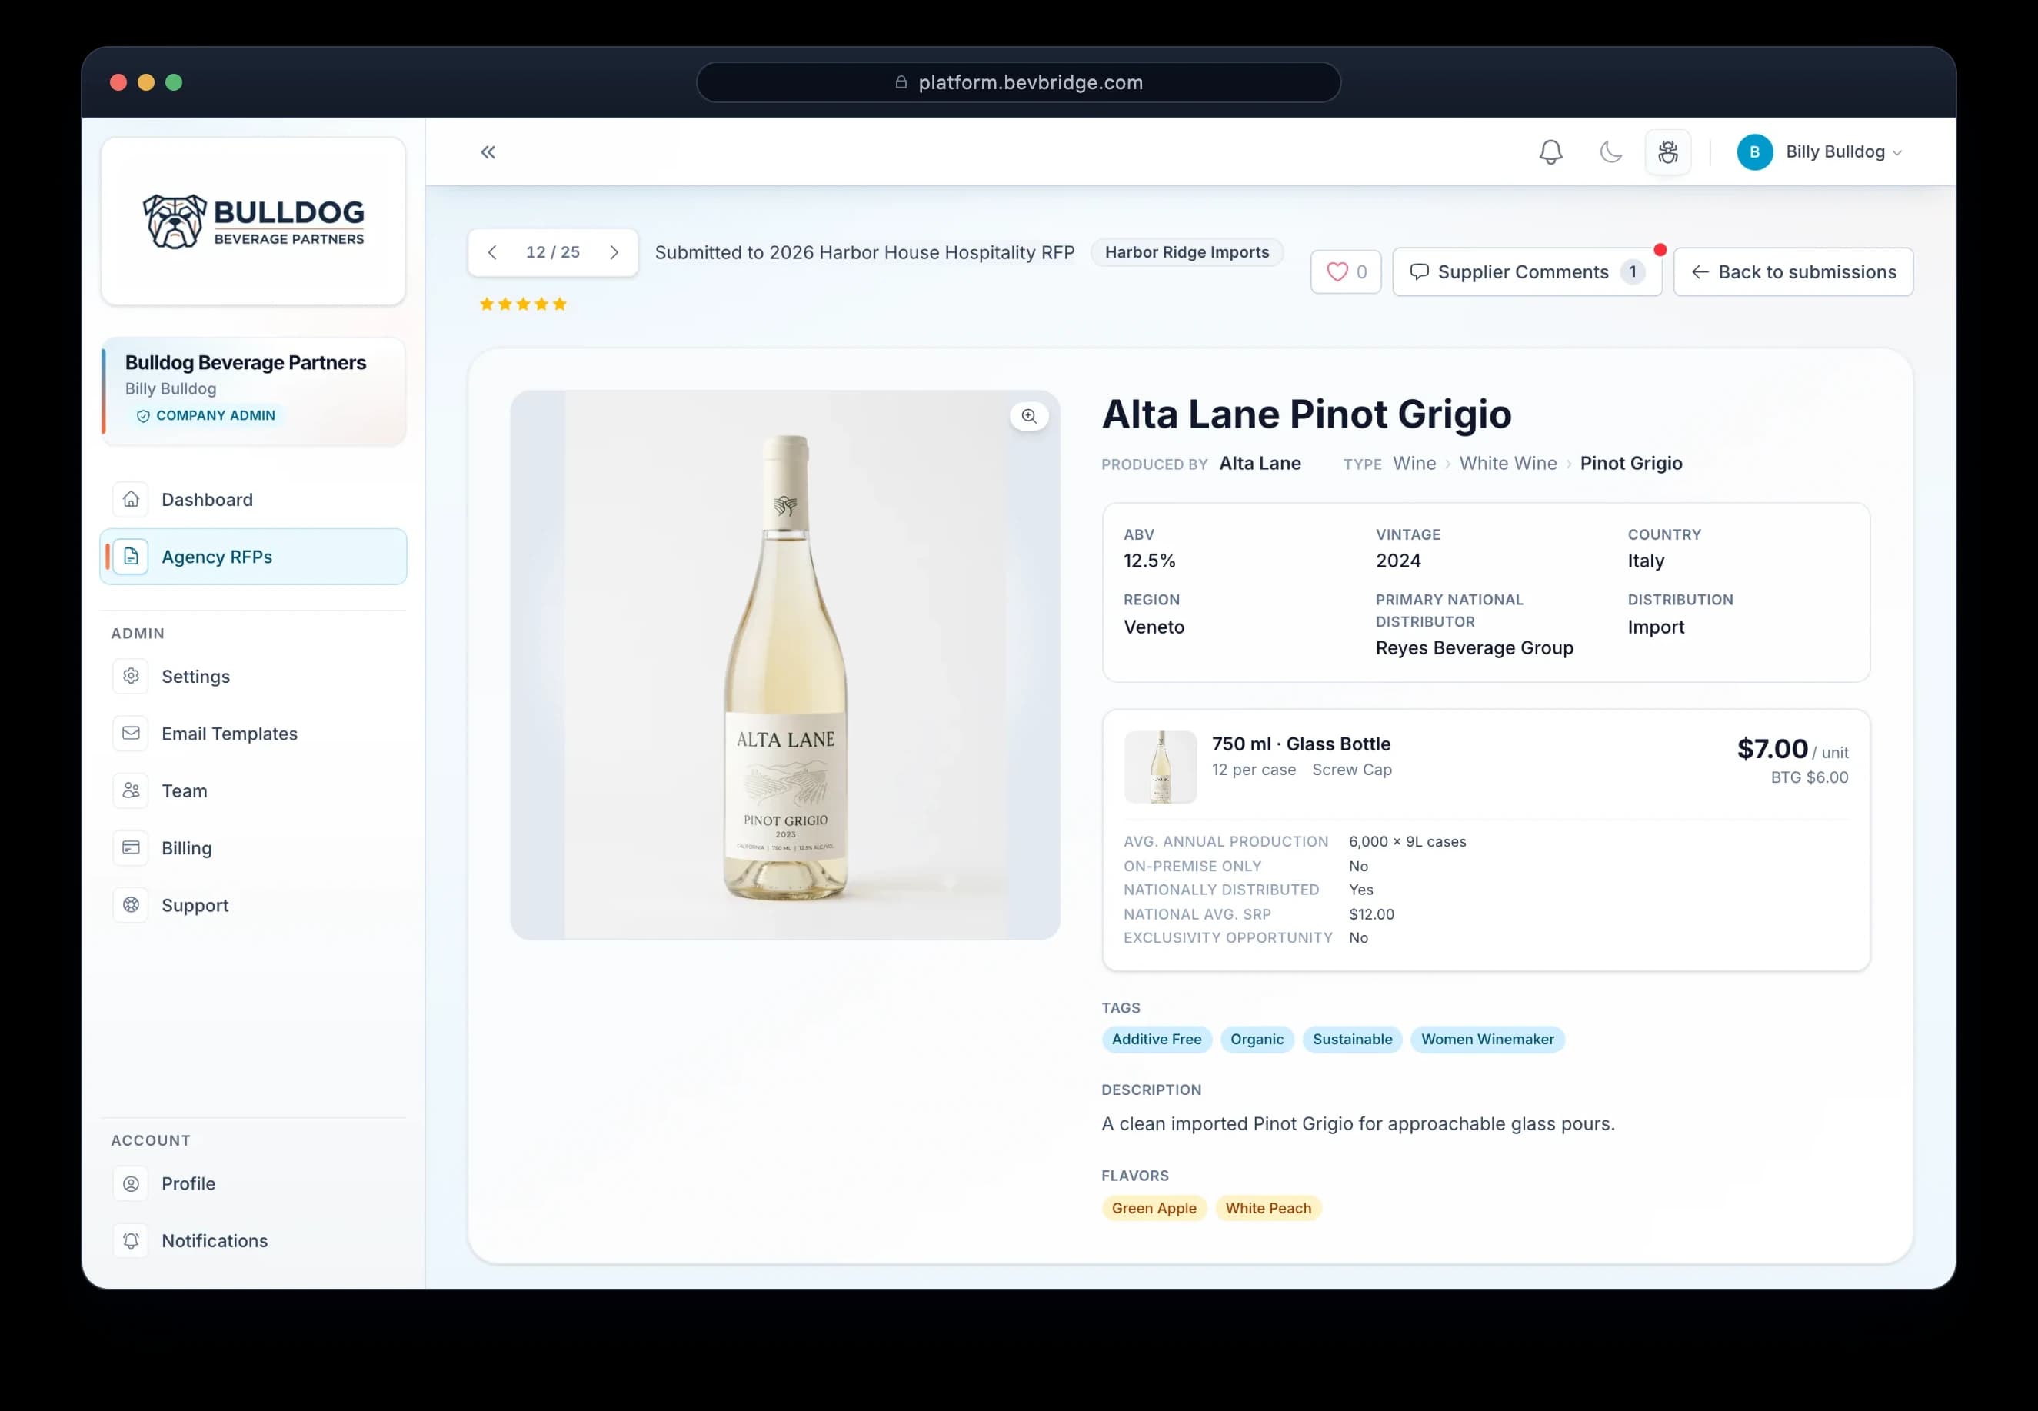Click the National Avg. SRP $12.00
Image resolution: width=2038 pixels, height=1411 pixels.
1370,915
